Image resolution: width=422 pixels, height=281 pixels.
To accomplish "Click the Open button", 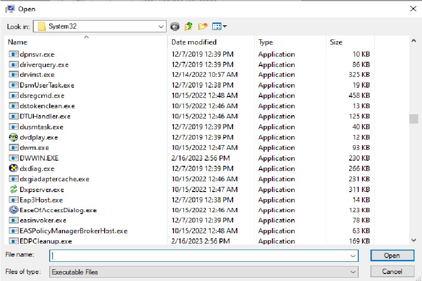I will 392,256.
